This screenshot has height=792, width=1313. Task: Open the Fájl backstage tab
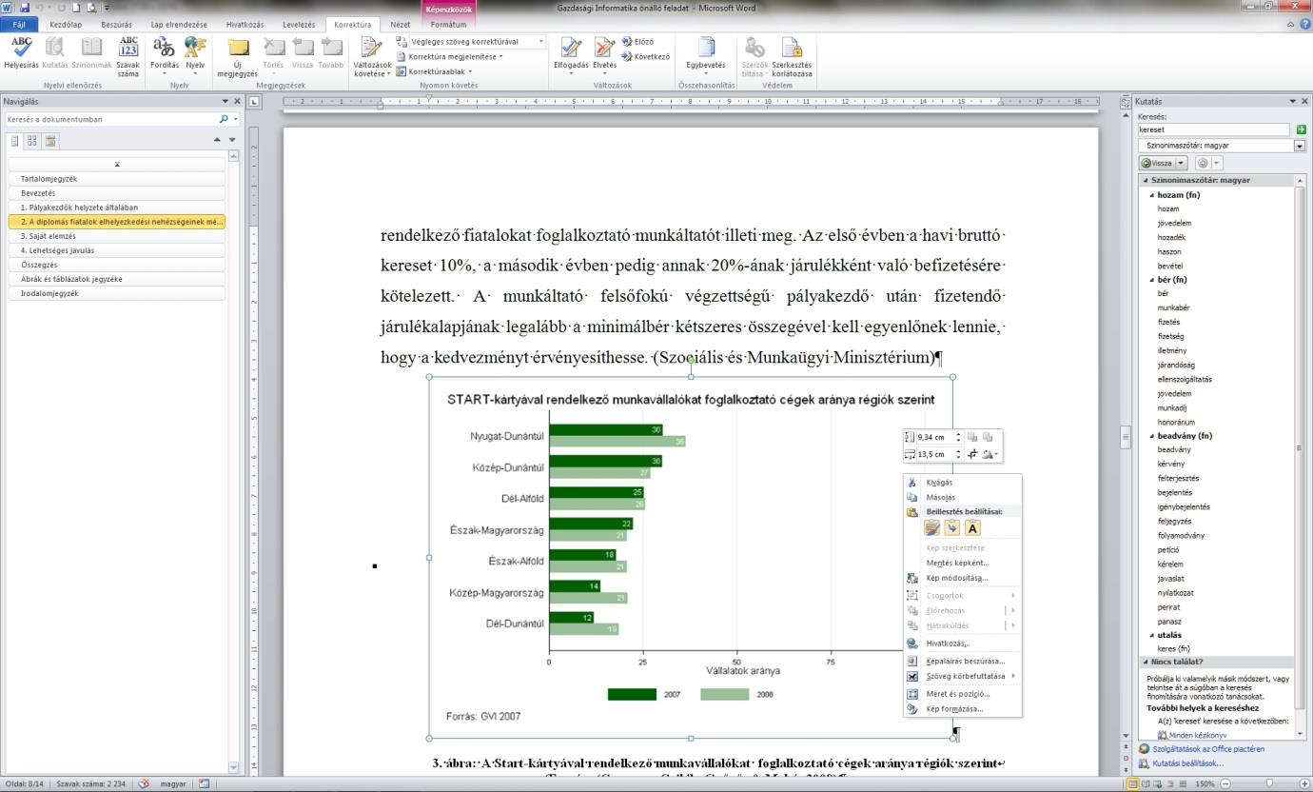coord(19,25)
